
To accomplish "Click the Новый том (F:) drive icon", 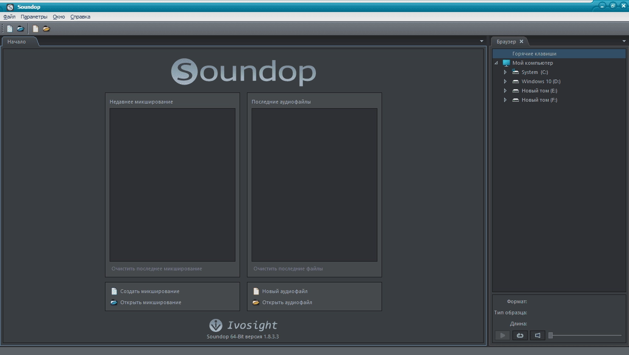I will 516,100.
